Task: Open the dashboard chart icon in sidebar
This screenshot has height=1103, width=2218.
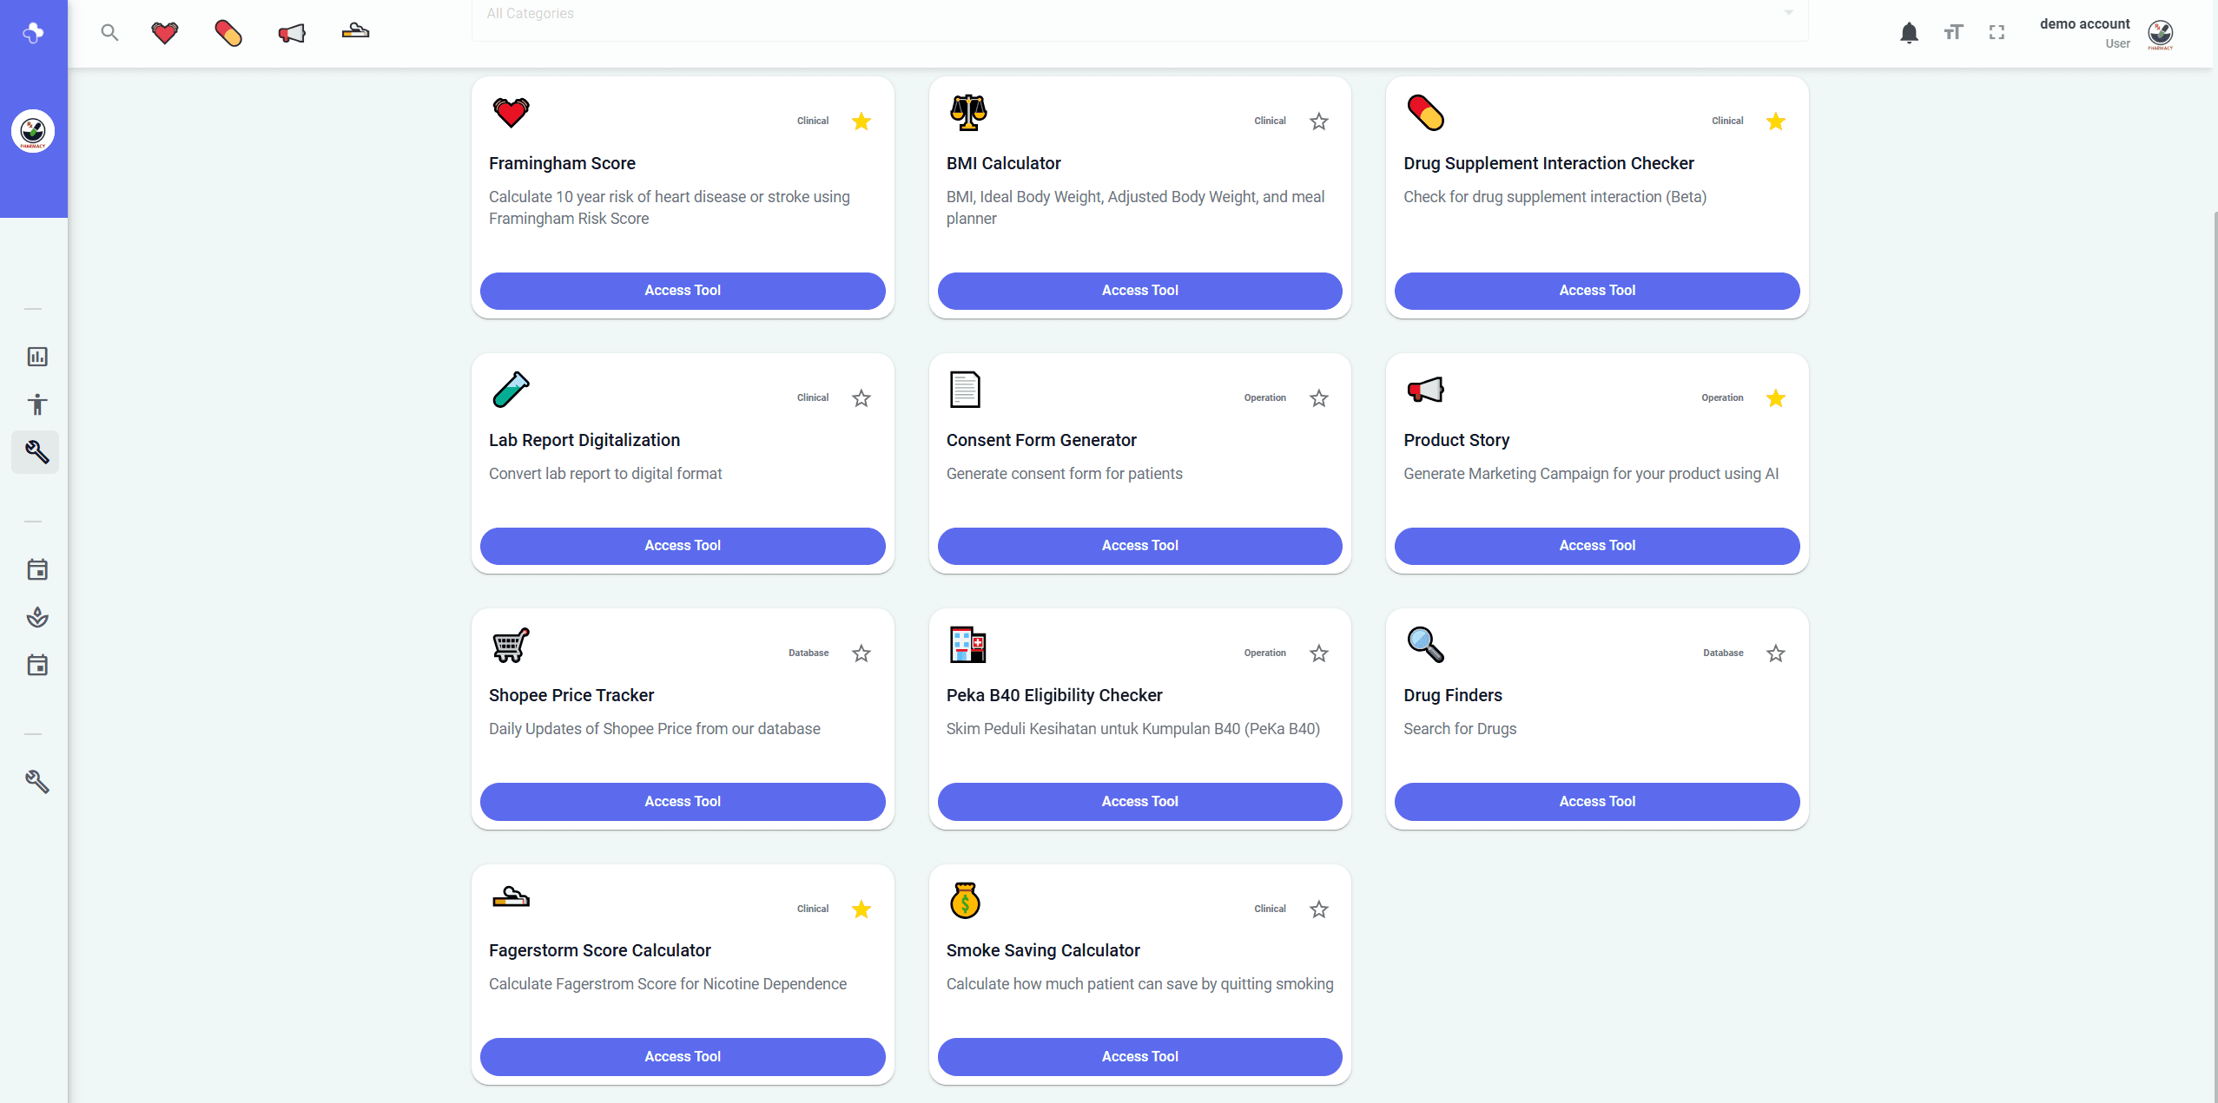Action: tap(37, 357)
